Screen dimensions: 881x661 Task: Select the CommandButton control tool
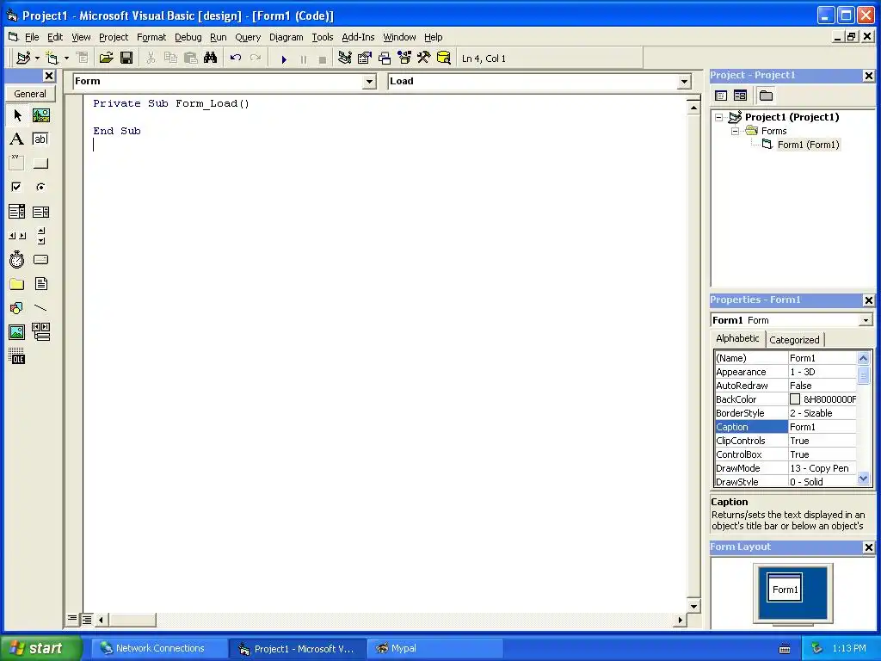coord(41,163)
